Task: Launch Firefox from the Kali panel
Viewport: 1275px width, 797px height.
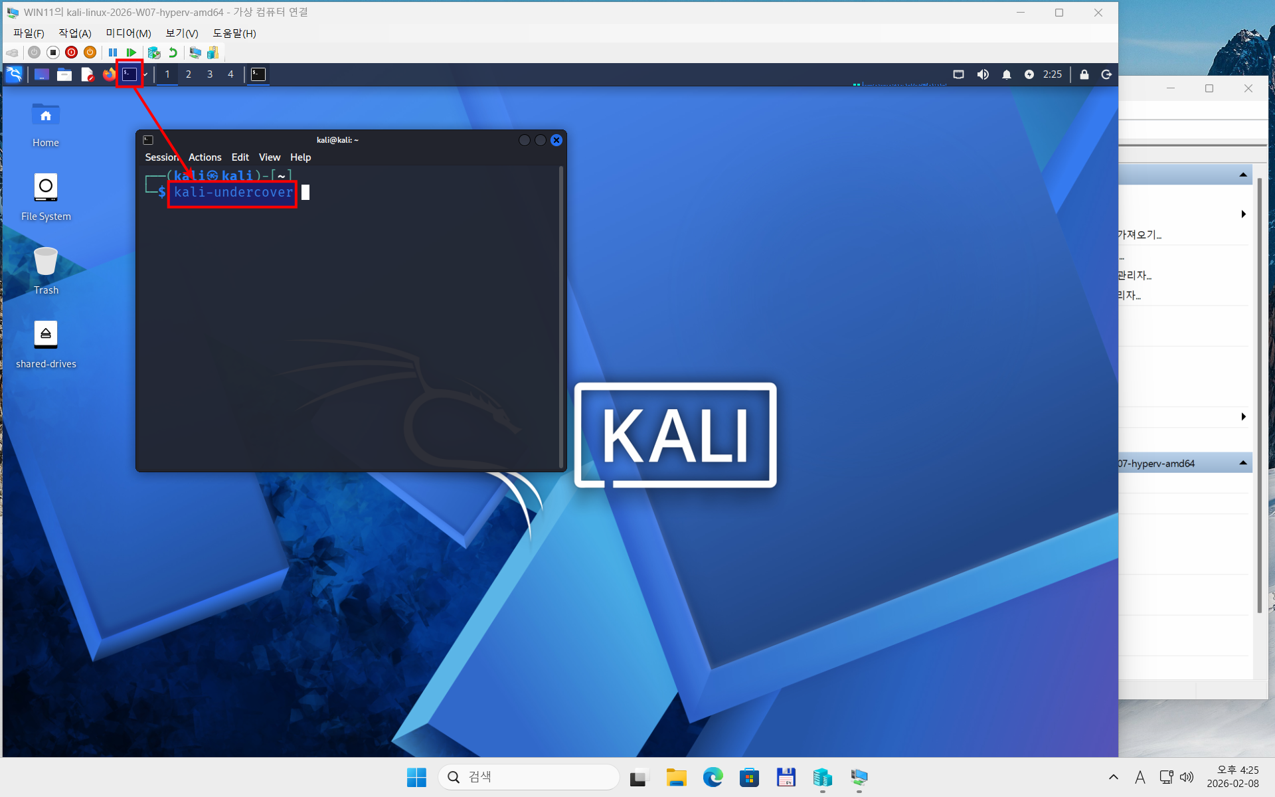Action: tap(109, 74)
